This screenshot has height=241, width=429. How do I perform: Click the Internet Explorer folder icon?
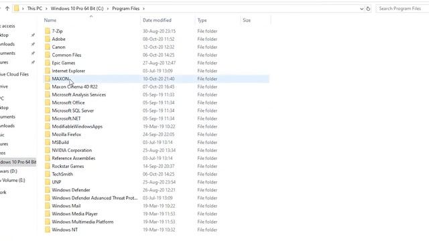click(48, 70)
